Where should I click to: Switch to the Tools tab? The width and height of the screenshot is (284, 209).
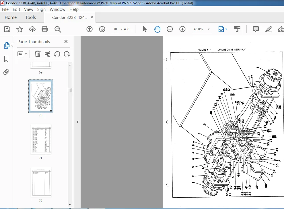click(x=30, y=17)
